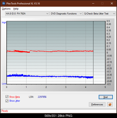
Task: Close the PlexTools Professional XL window
Action: pyautogui.click(x=112, y=4)
